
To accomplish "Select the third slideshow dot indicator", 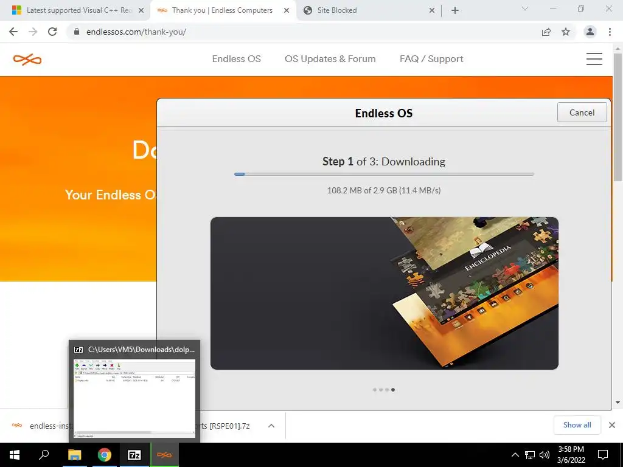I will [386, 390].
